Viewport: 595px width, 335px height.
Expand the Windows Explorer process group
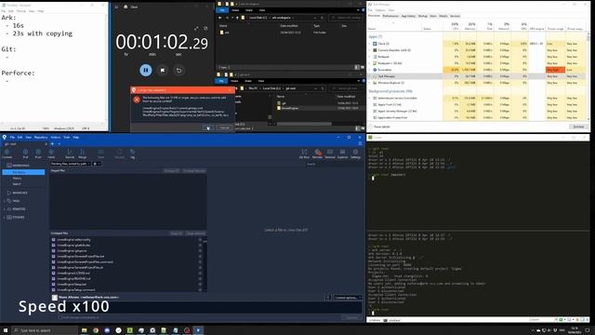pos(370,83)
